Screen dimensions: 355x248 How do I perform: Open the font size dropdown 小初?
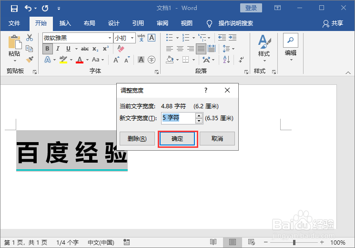(132, 38)
